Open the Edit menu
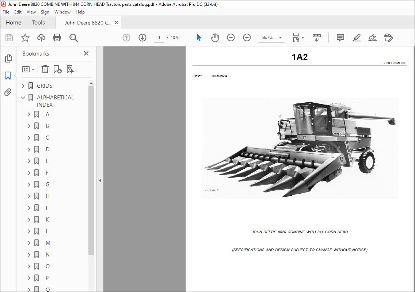The height and width of the screenshot is (292, 415). pos(18,12)
